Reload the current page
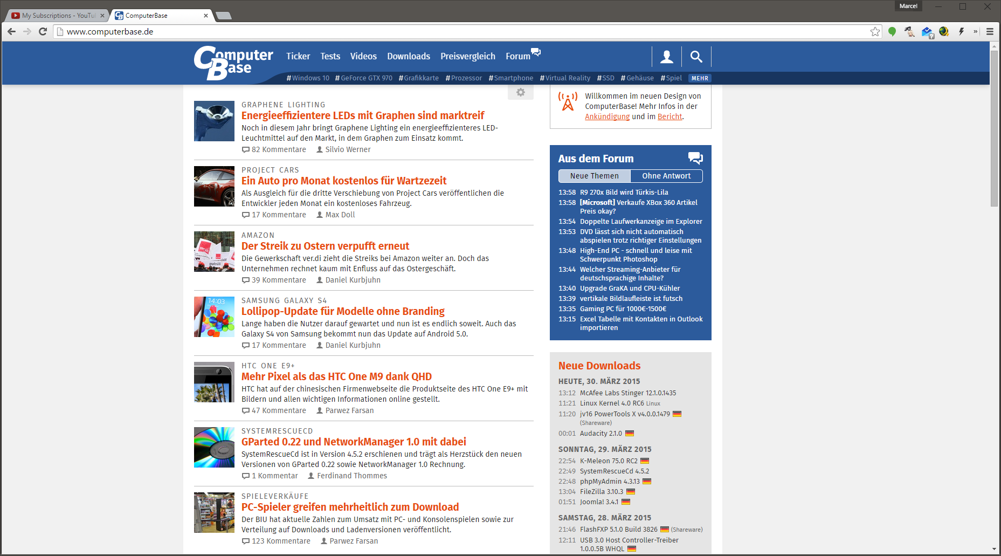This screenshot has width=1001, height=556. pos(43,31)
